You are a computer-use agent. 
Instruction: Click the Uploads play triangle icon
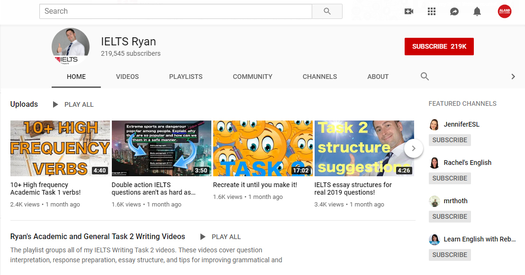55,104
